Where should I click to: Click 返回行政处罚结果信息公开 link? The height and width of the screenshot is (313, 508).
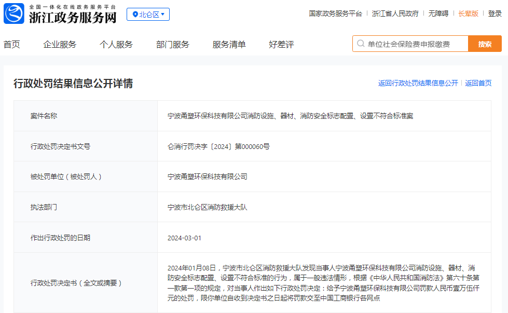[x=418, y=83]
